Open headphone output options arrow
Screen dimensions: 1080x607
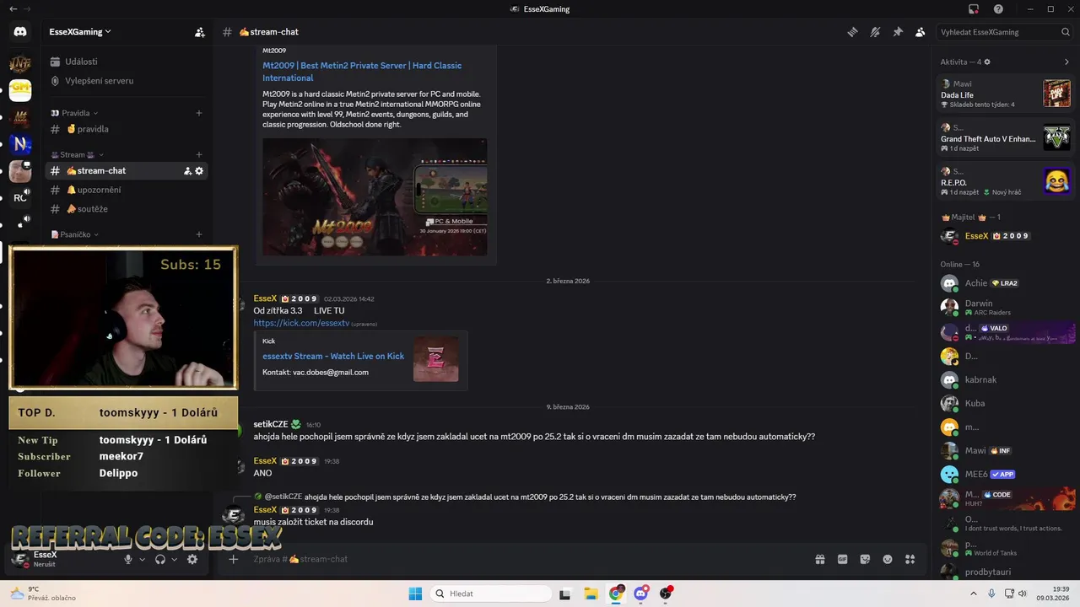[x=175, y=559]
